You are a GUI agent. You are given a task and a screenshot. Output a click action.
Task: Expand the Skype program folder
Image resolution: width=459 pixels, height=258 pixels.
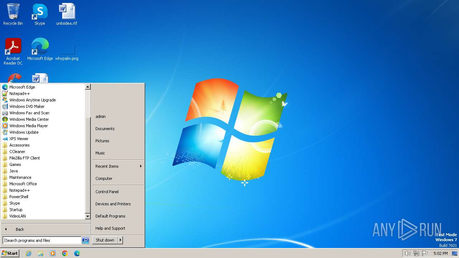(14, 203)
